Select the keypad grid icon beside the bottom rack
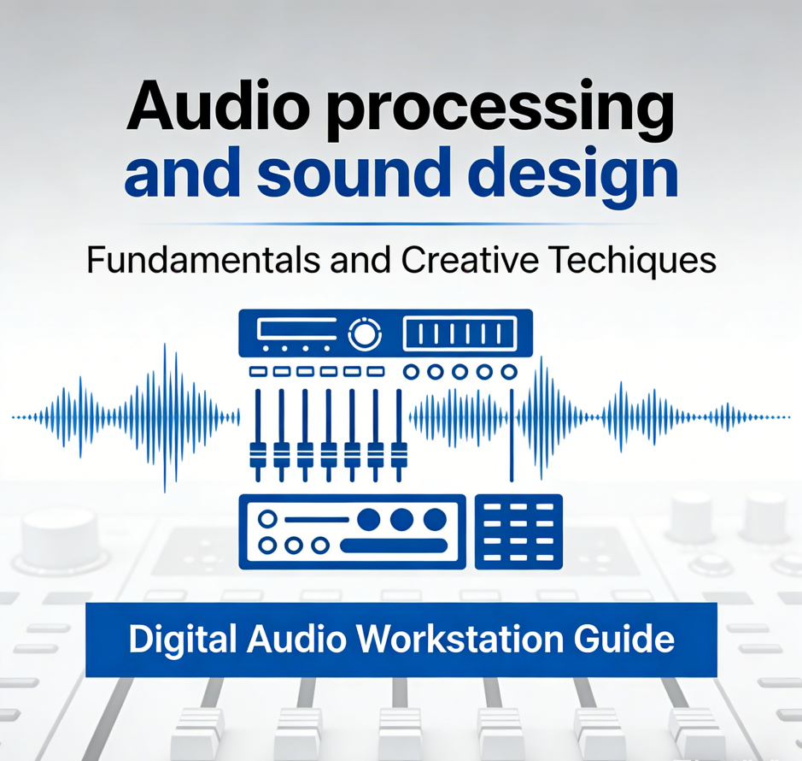 click(x=518, y=531)
